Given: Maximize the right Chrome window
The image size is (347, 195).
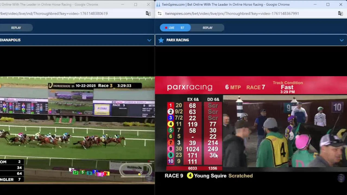Looking at the screenshot, I should [x=328, y=4].
